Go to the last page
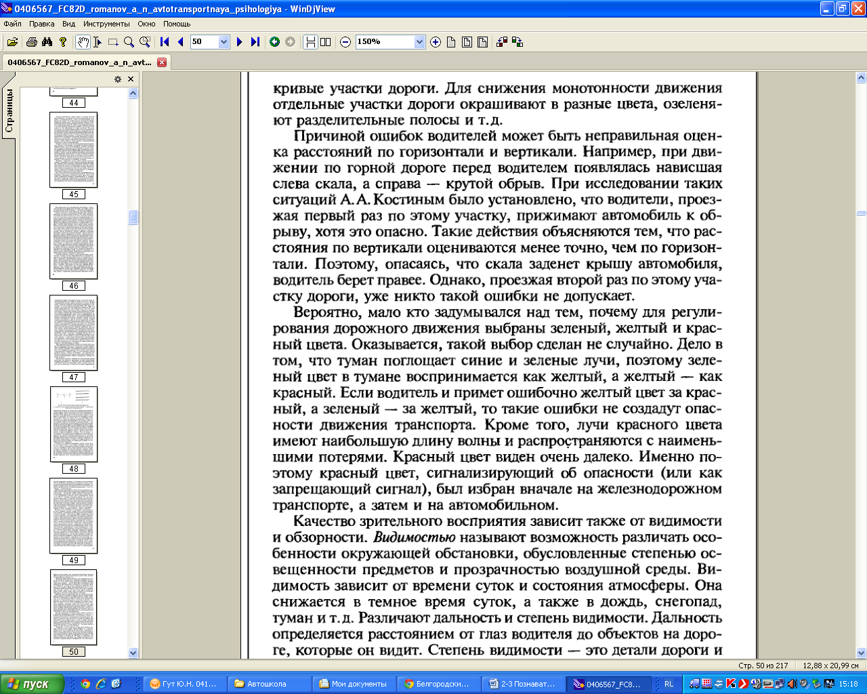 pyautogui.click(x=255, y=42)
